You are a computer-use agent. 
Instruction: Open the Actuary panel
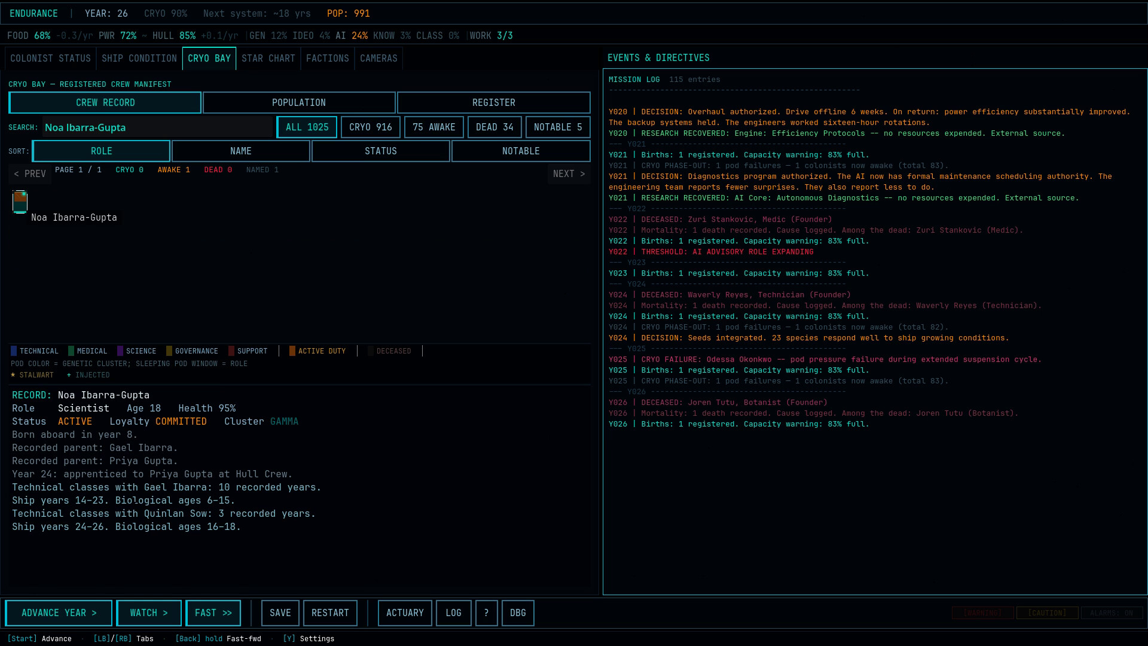click(x=405, y=613)
